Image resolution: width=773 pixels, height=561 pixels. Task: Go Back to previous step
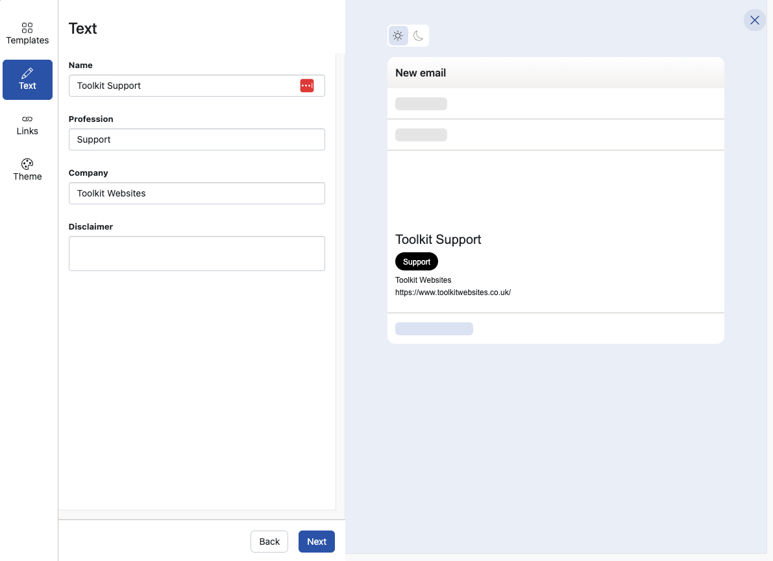pyautogui.click(x=269, y=542)
